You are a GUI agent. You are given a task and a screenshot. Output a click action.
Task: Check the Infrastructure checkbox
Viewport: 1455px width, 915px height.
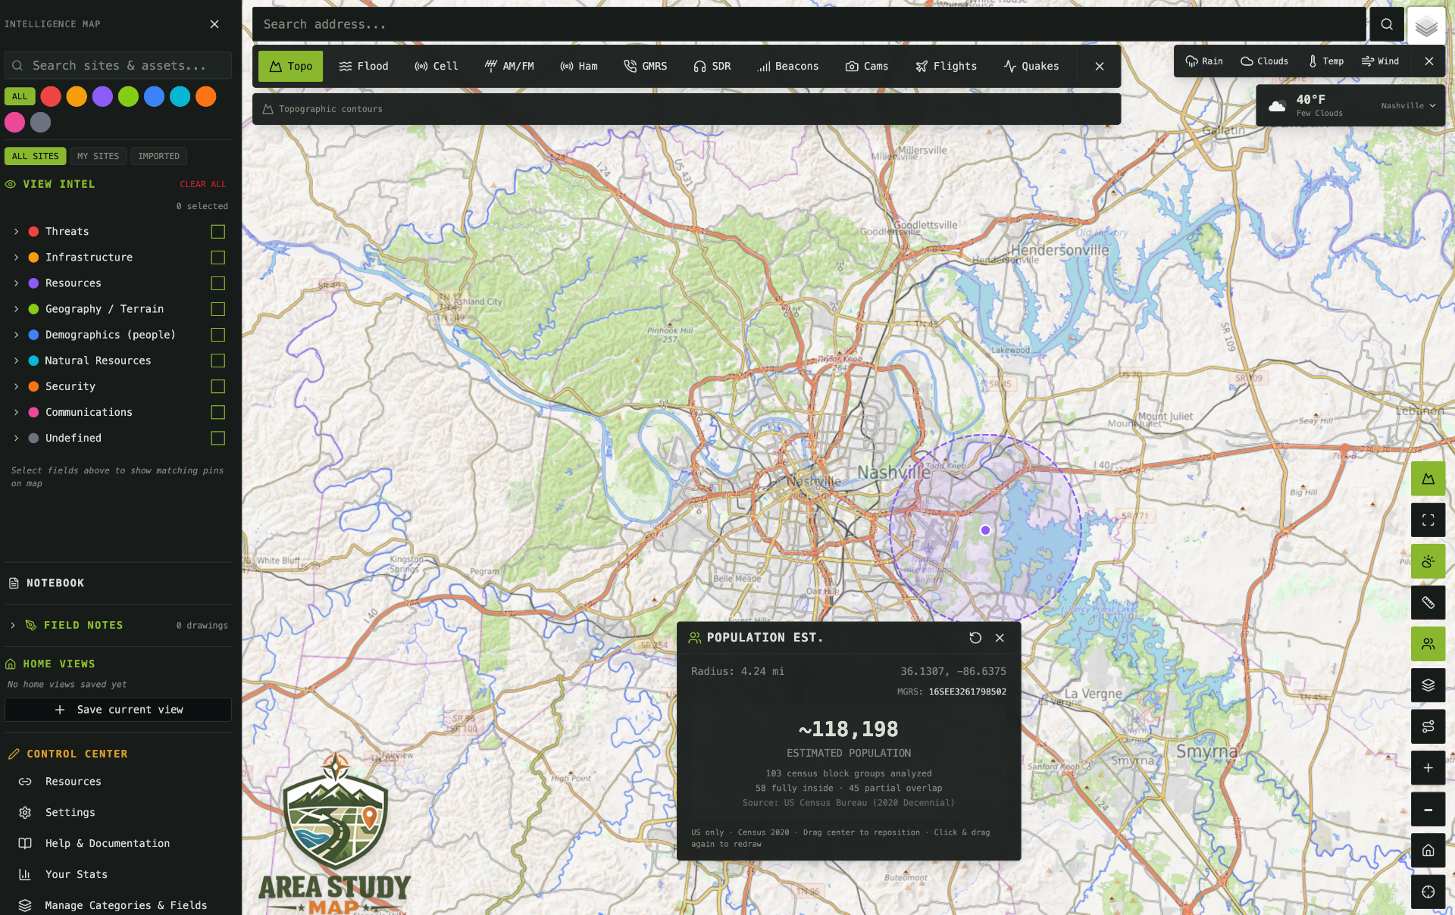pyautogui.click(x=217, y=258)
